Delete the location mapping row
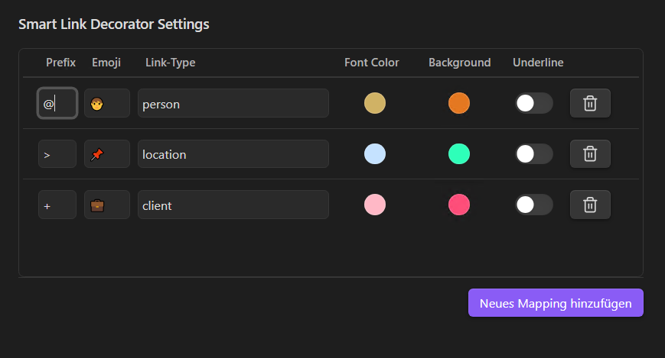 [590, 154]
